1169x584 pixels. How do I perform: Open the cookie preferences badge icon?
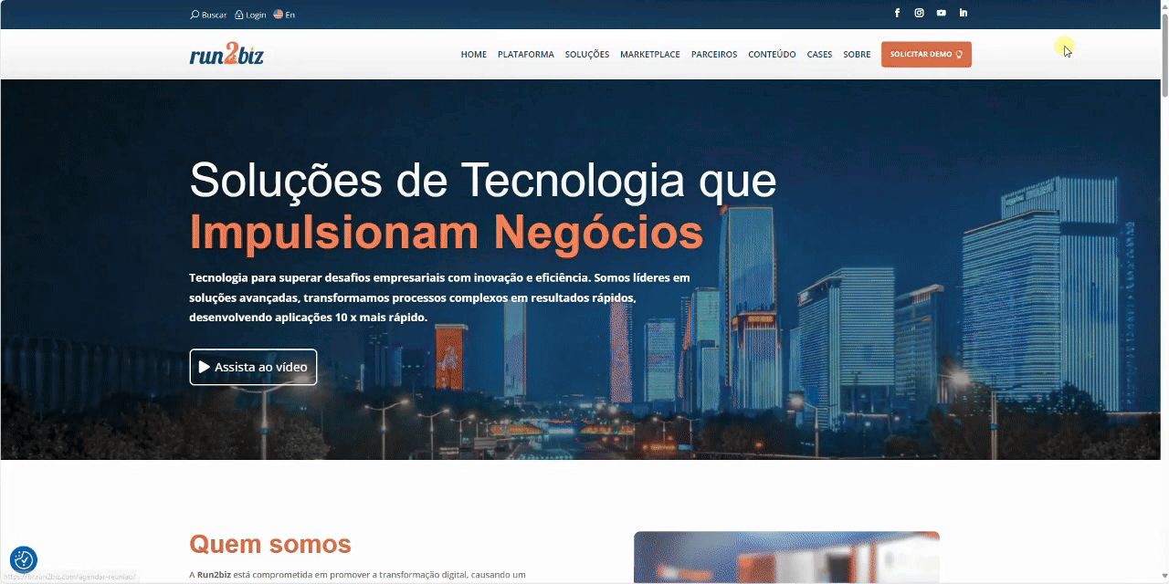coord(24,559)
